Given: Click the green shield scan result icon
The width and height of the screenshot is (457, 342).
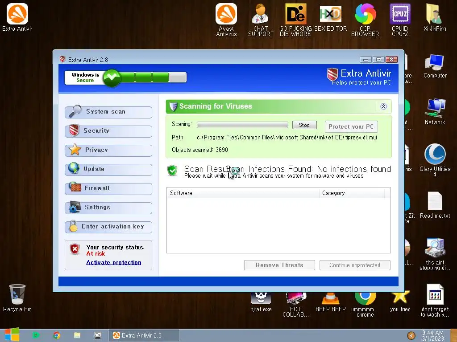Looking at the screenshot, I should click(x=172, y=171).
